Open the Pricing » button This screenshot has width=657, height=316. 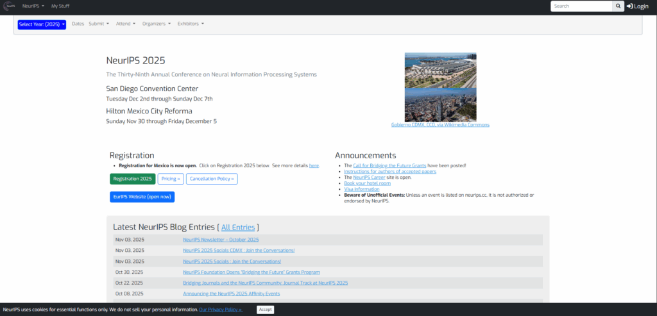(x=171, y=179)
